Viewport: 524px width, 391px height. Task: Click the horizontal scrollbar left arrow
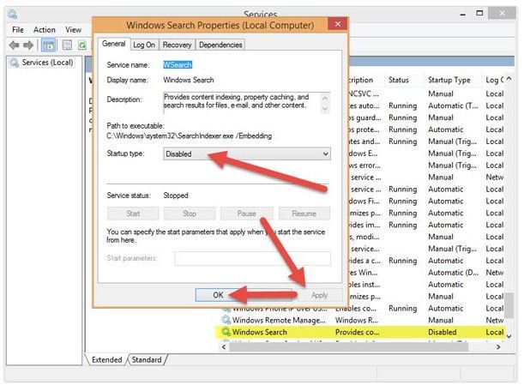(x=224, y=347)
